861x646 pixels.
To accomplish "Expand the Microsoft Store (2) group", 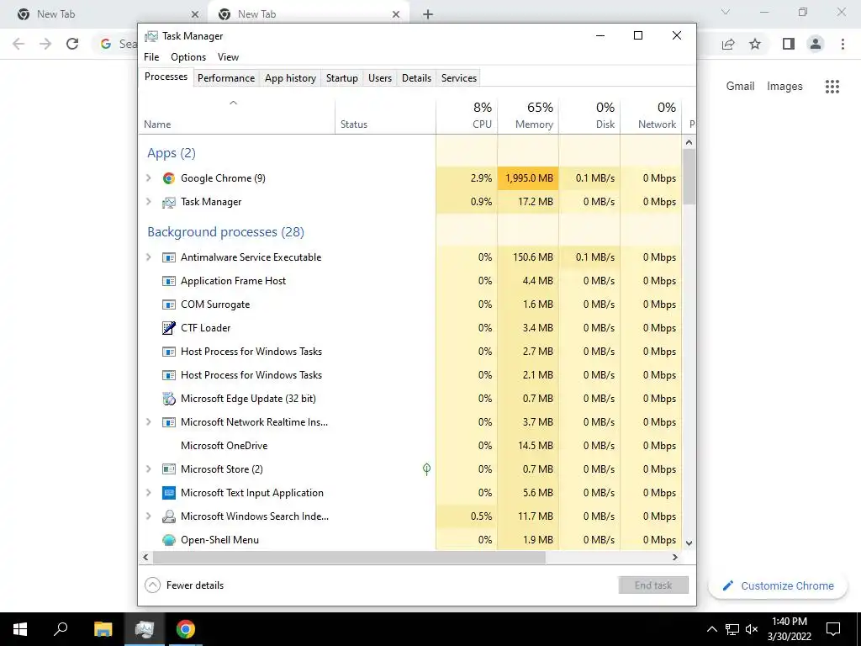I will point(148,469).
